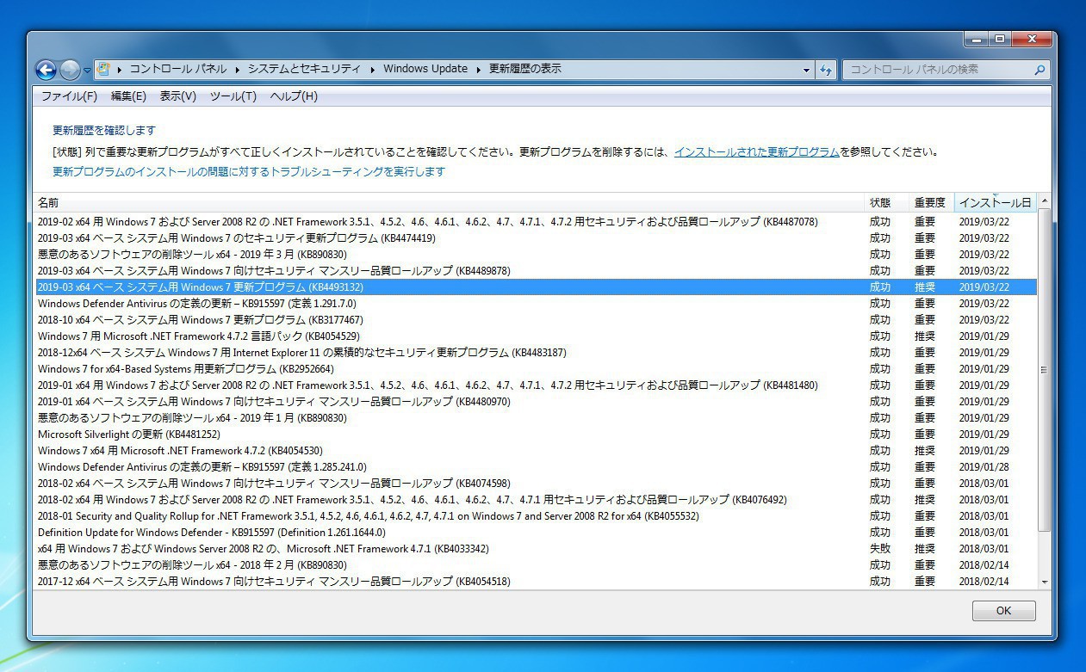Minimize the update history window

pyautogui.click(x=976, y=39)
